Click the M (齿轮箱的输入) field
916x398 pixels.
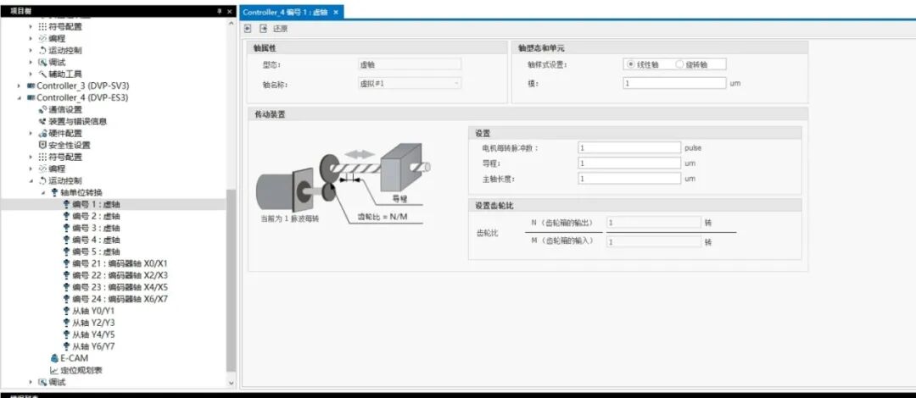click(x=654, y=241)
